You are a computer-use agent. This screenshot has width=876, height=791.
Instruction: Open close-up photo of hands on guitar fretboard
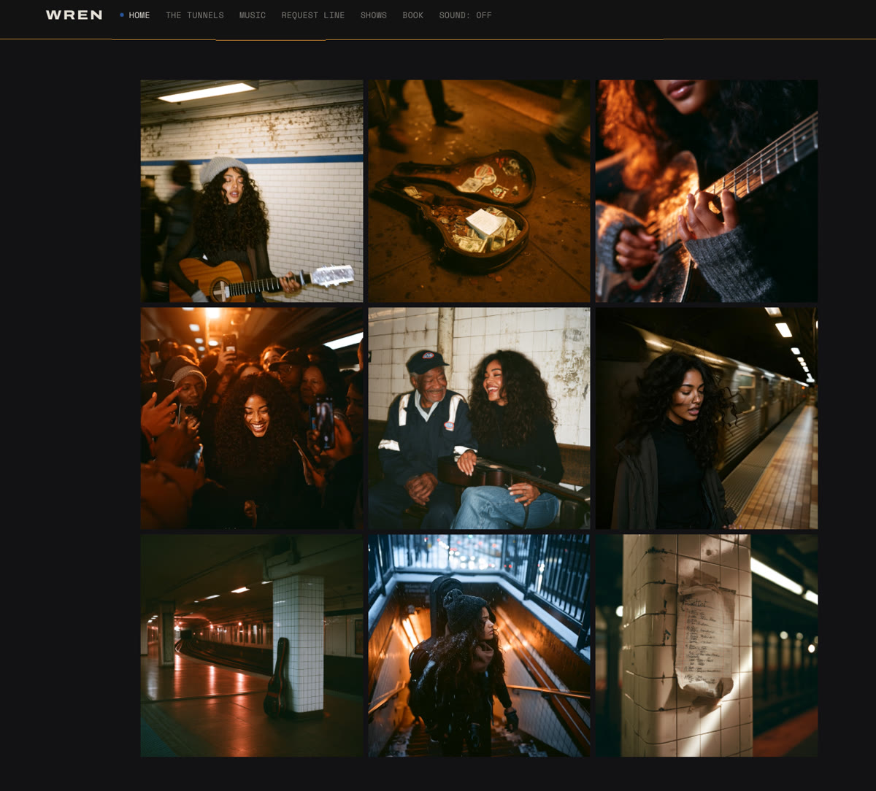point(707,191)
